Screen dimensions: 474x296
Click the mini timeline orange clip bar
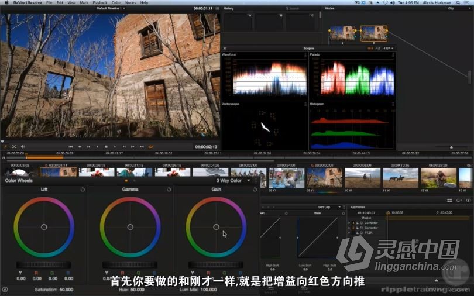tap(44, 157)
